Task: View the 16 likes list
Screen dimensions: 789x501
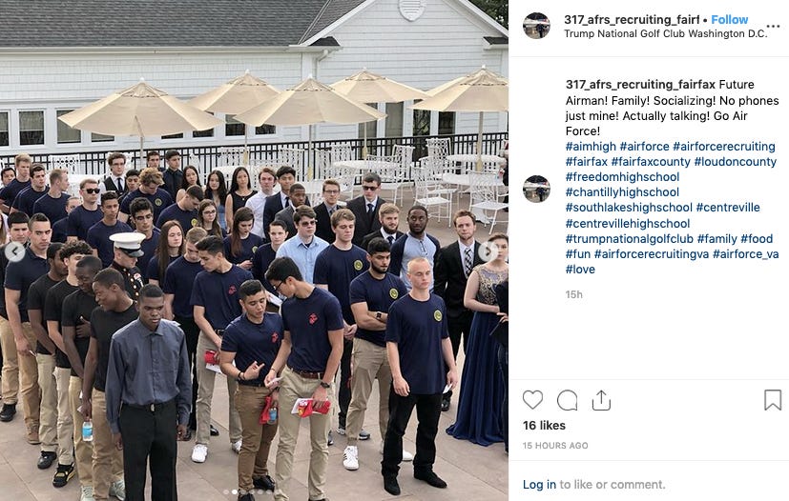Action: tap(544, 426)
